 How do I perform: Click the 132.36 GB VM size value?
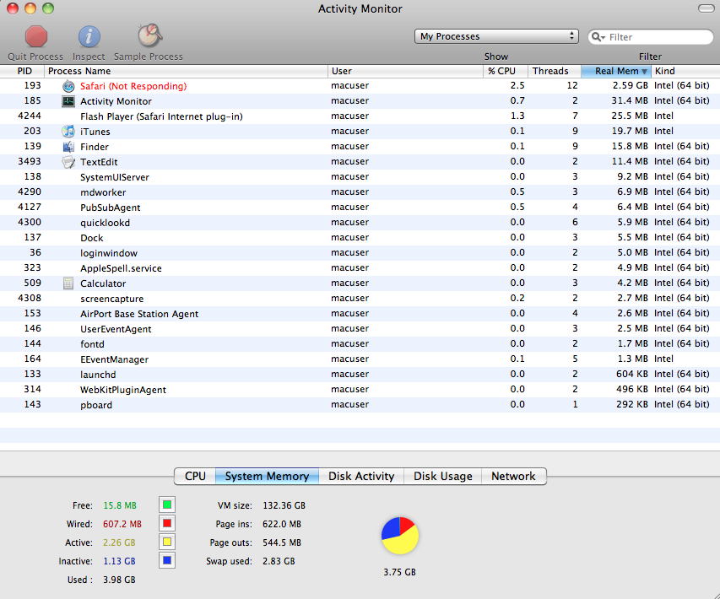(x=284, y=505)
